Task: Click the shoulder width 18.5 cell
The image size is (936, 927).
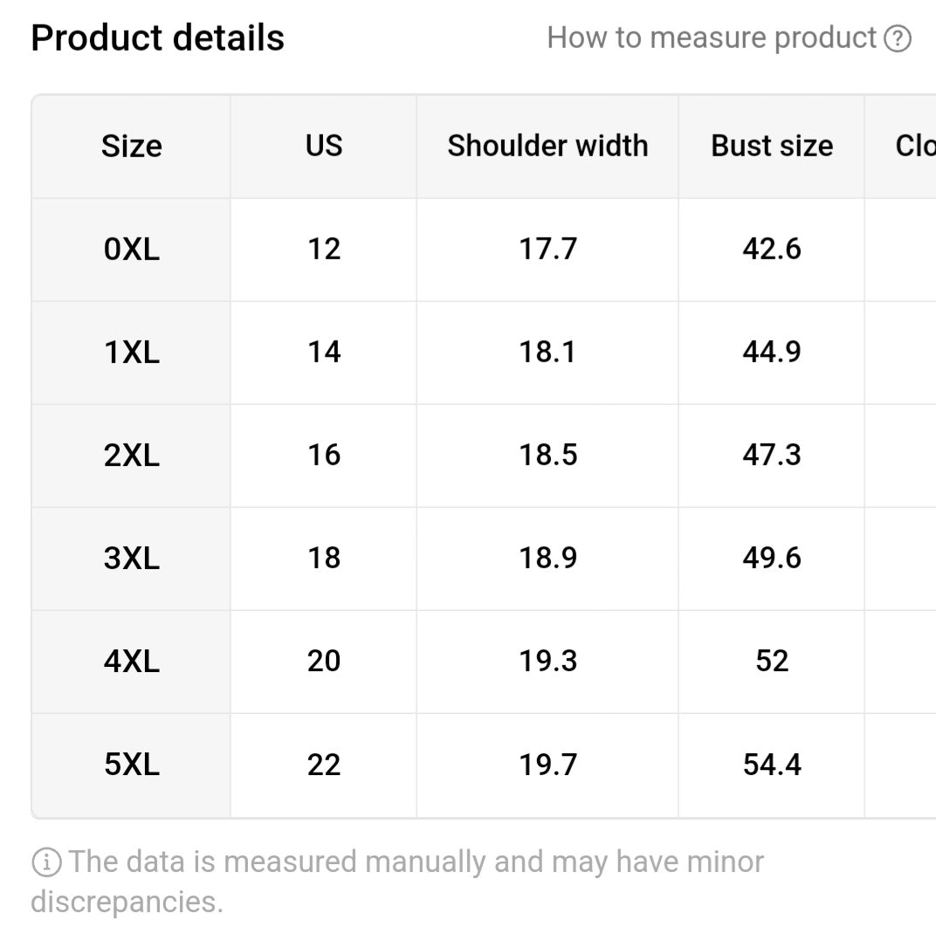Action: 547,456
